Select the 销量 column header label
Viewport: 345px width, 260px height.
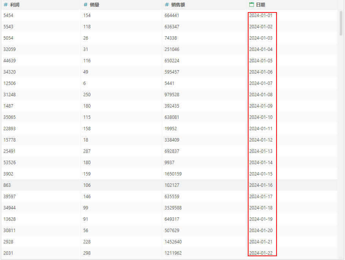point(95,5)
